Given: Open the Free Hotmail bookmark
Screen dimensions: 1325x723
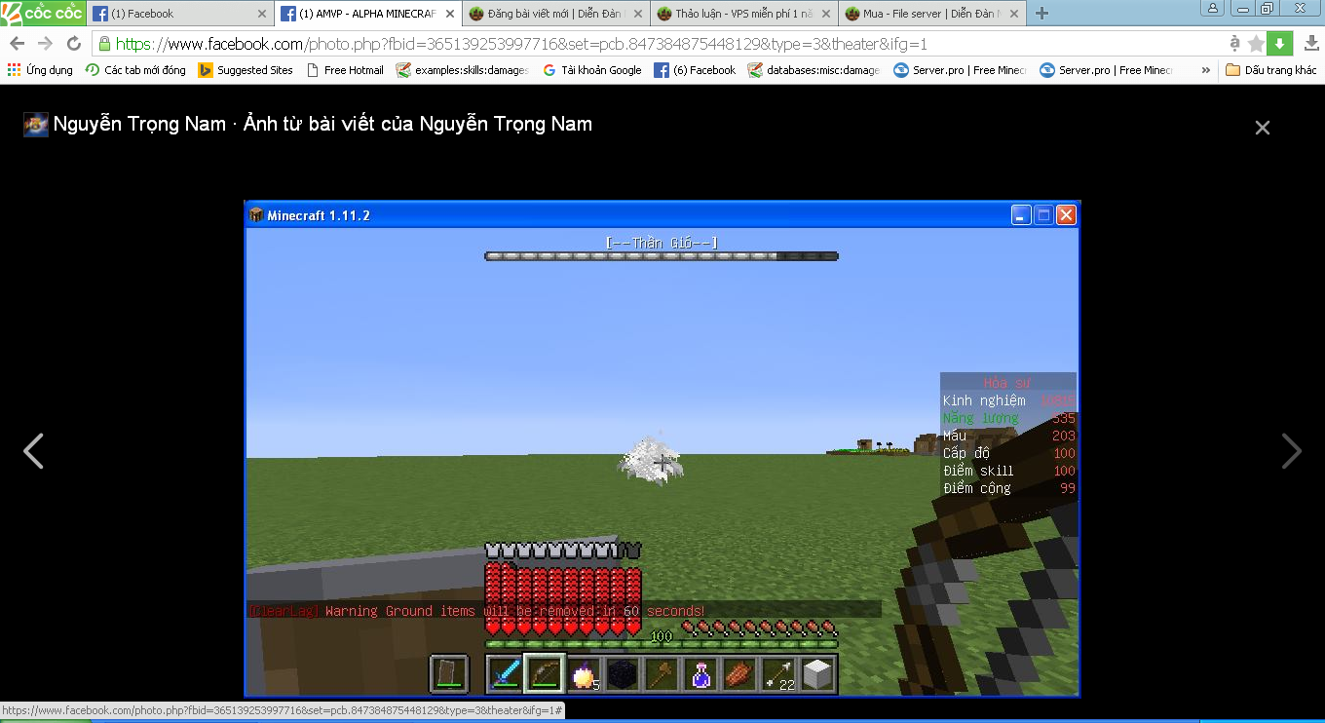Looking at the screenshot, I should click(x=345, y=70).
